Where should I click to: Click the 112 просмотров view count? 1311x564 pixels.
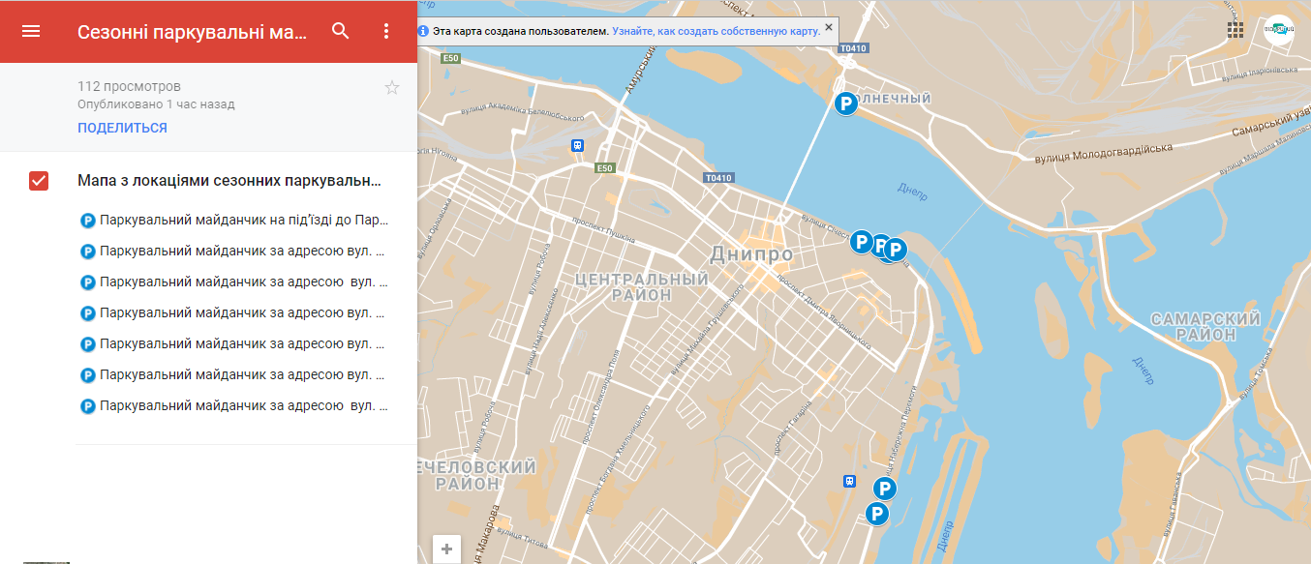(x=129, y=86)
